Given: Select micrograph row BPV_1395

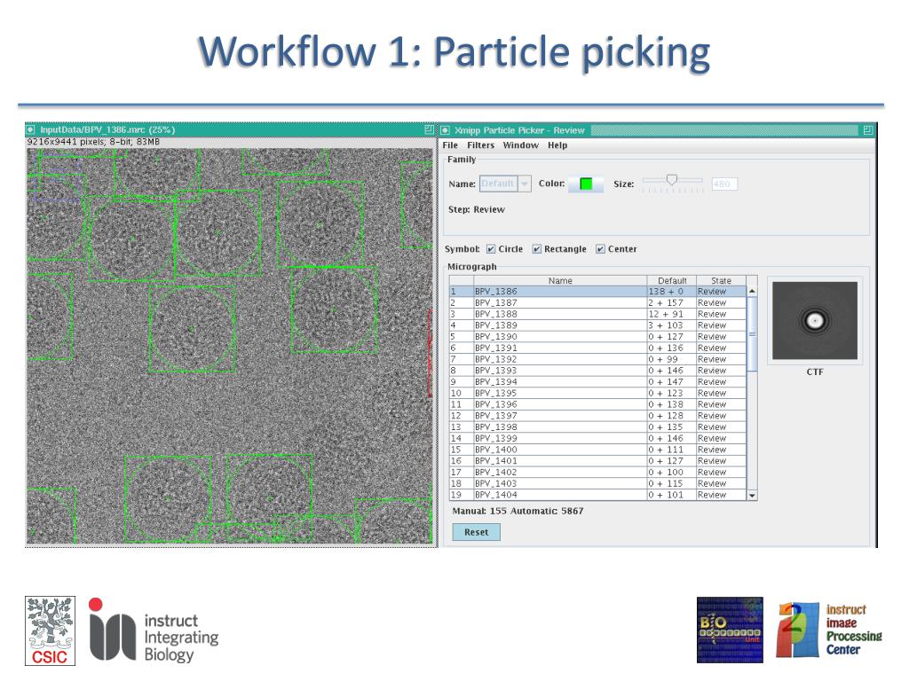Looking at the screenshot, I should (597, 393).
